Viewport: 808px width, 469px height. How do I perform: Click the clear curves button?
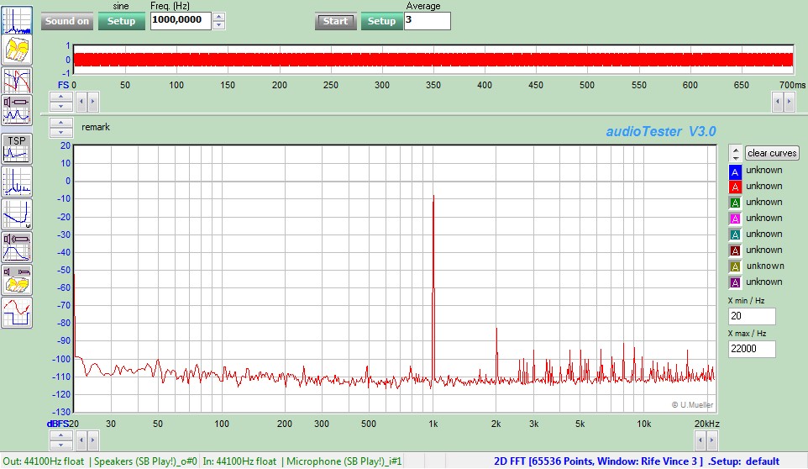772,153
